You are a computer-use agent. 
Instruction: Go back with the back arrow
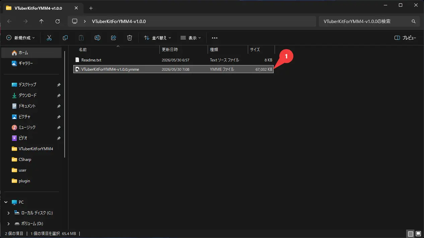click(9, 21)
